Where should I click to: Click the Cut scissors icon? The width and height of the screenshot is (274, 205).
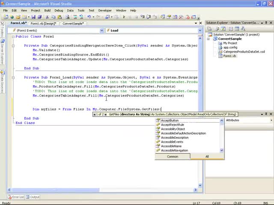(47, 17)
